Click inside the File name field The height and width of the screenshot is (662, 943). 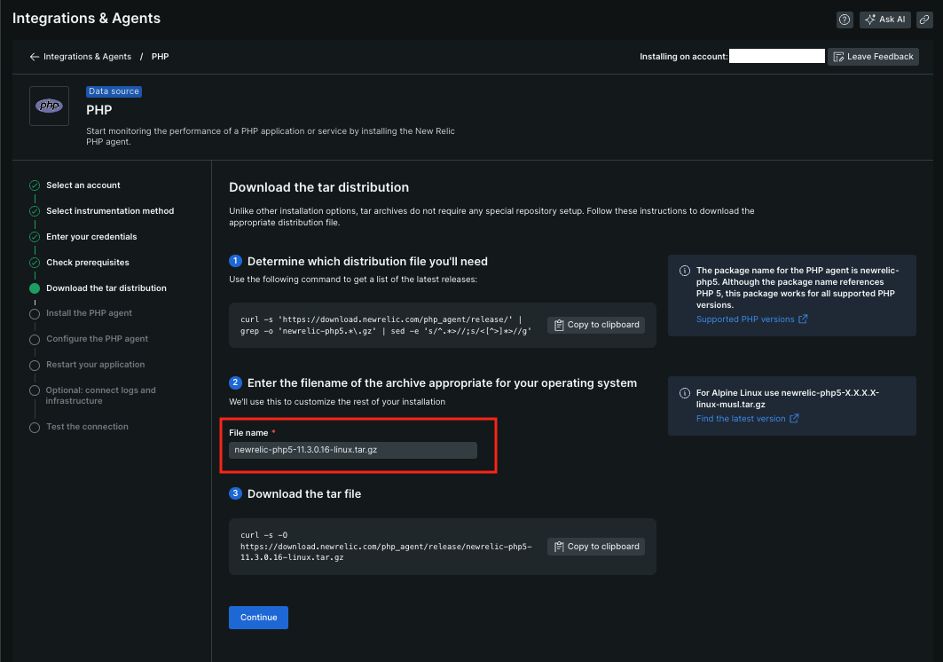click(x=352, y=450)
